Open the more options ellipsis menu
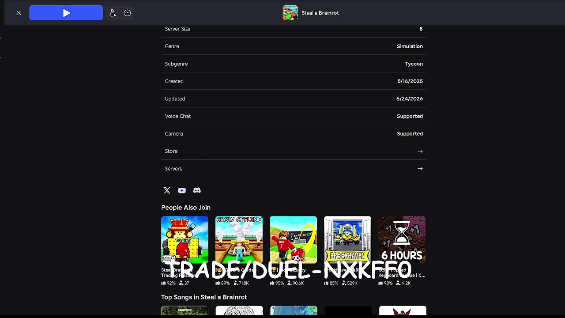565x318 pixels. click(127, 13)
